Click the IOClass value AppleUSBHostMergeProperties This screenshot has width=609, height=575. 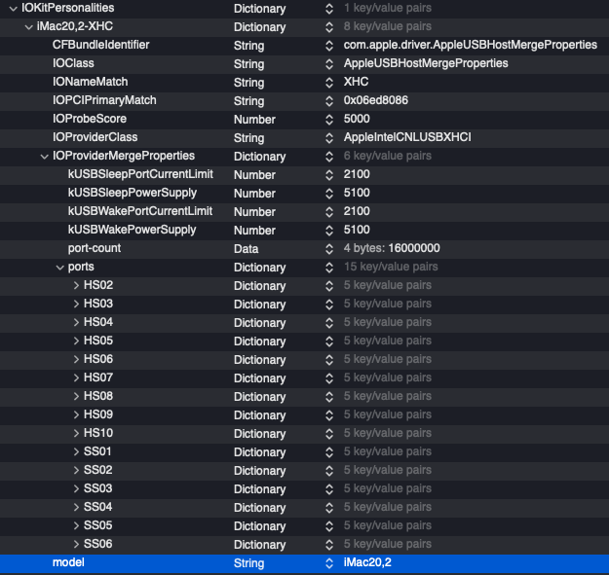point(426,63)
